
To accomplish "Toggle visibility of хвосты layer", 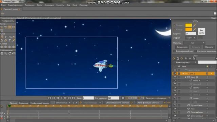I will coord(175,87).
